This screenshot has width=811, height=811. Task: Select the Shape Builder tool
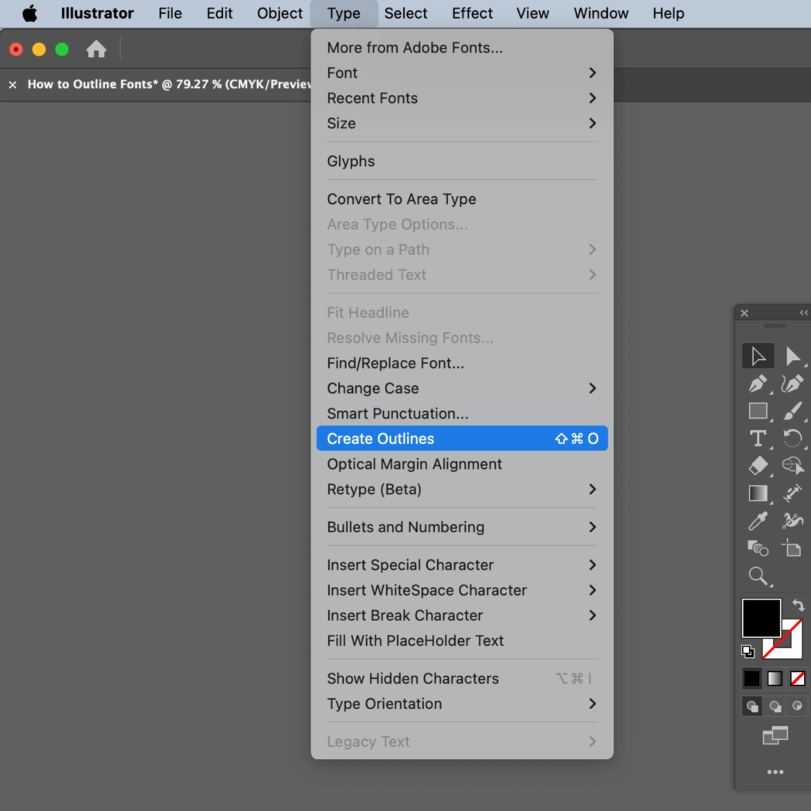(x=792, y=466)
